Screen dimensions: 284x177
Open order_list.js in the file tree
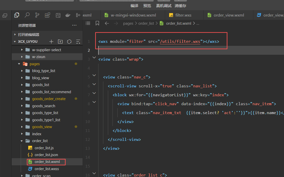(x=44, y=148)
